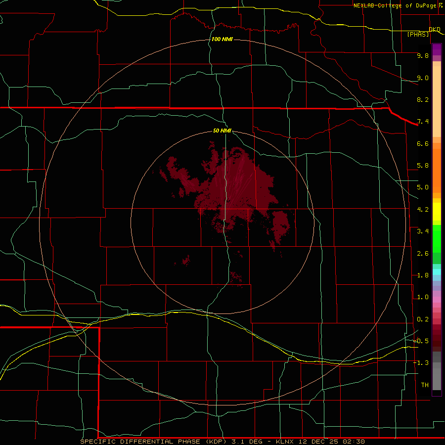This screenshot has height=445, width=445.
Task: Click the cyan color band on the scale
Action: [437, 272]
